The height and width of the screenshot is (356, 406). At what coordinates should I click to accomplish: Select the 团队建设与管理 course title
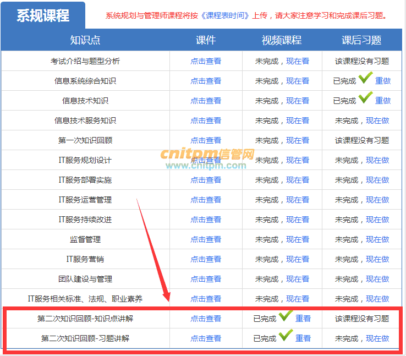pos(85,279)
